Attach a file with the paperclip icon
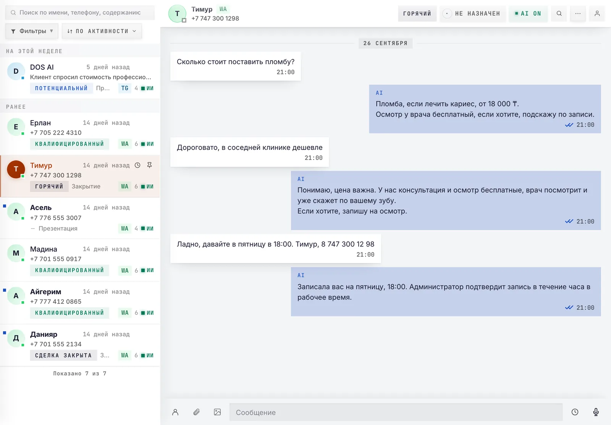This screenshot has width=611, height=425. 196,412
